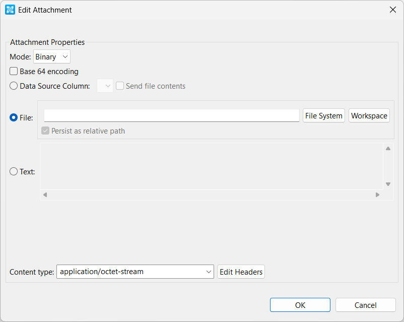Viewport: 404px width, 322px height.
Task: Click the Workspace browse button
Action: pos(369,115)
